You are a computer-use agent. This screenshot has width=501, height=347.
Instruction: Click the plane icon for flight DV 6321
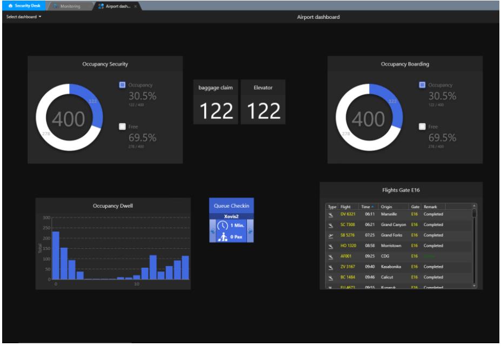point(331,214)
